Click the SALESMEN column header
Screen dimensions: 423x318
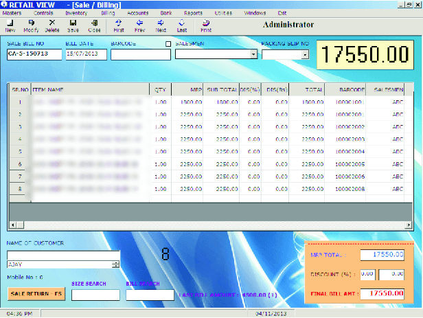click(x=385, y=89)
